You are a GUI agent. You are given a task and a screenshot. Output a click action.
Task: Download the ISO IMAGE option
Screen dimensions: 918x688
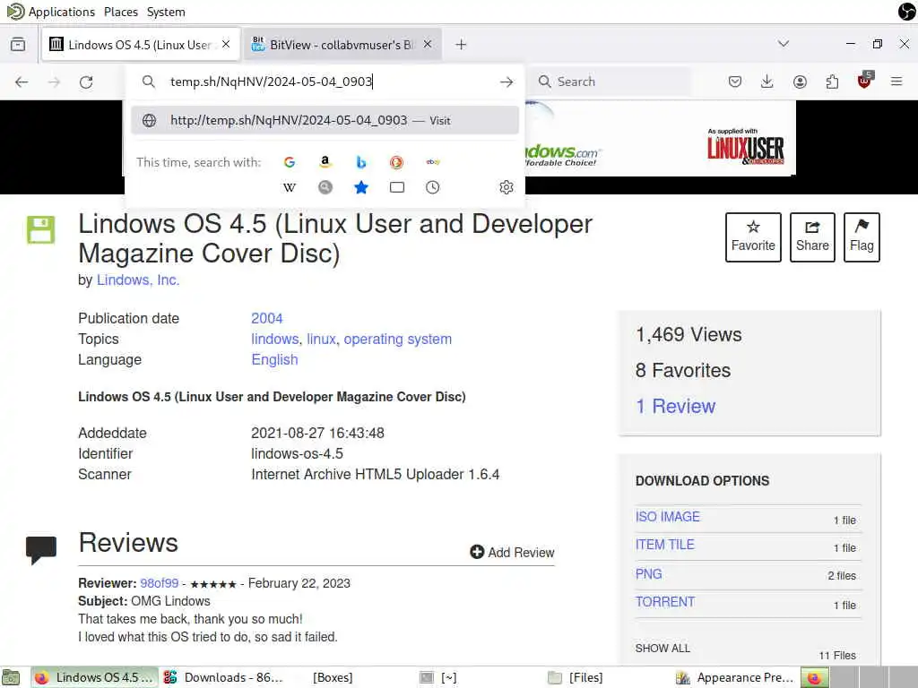pyautogui.click(x=667, y=517)
